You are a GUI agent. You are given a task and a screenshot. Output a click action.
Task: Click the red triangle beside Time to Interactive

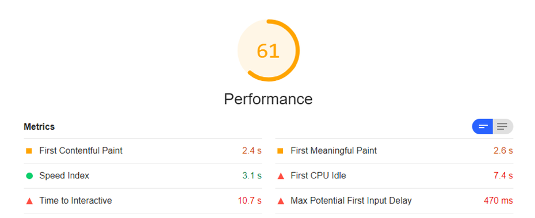pos(29,201)
